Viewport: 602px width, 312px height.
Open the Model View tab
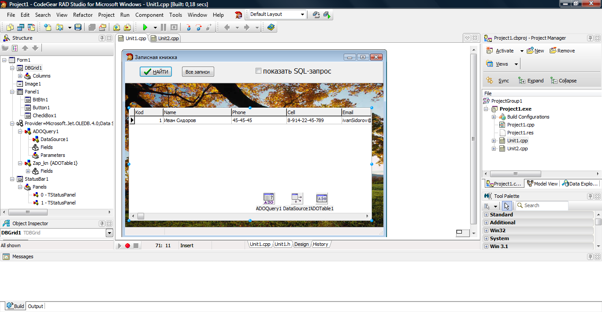click(542, 184)
